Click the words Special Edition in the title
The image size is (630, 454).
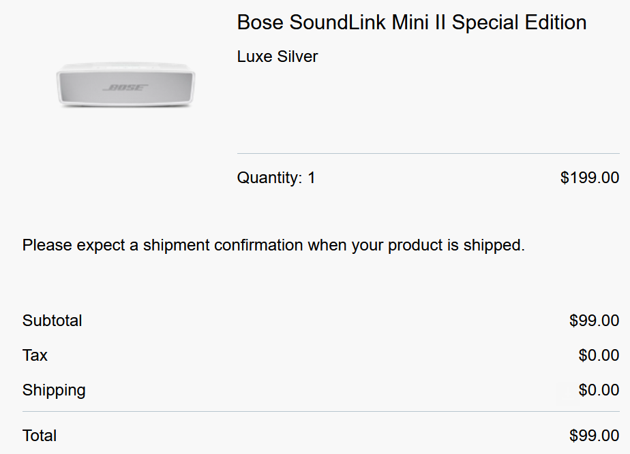[x=519, y=22]
